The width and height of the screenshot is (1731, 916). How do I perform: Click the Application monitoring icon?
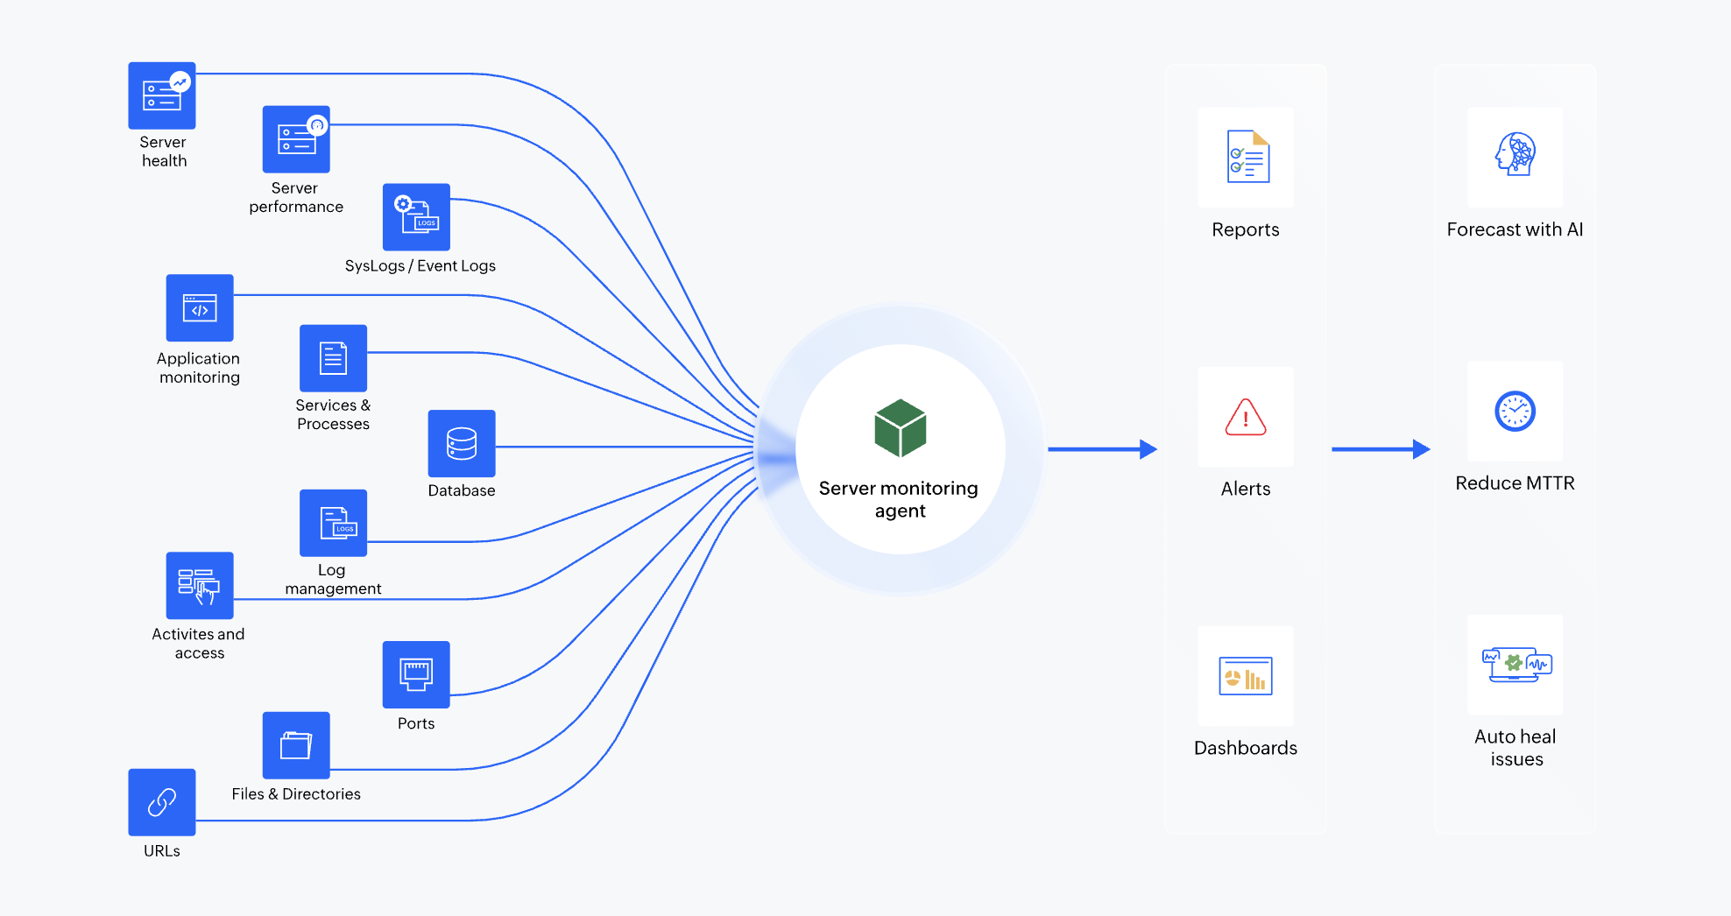tap(200, 308)
